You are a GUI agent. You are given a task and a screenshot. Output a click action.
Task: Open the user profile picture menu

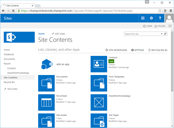(169, 19)
